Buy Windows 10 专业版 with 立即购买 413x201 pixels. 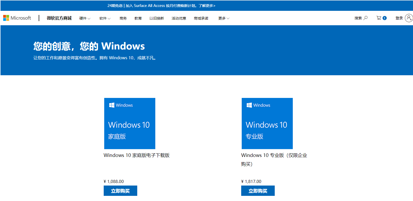(x=258, y=191)
